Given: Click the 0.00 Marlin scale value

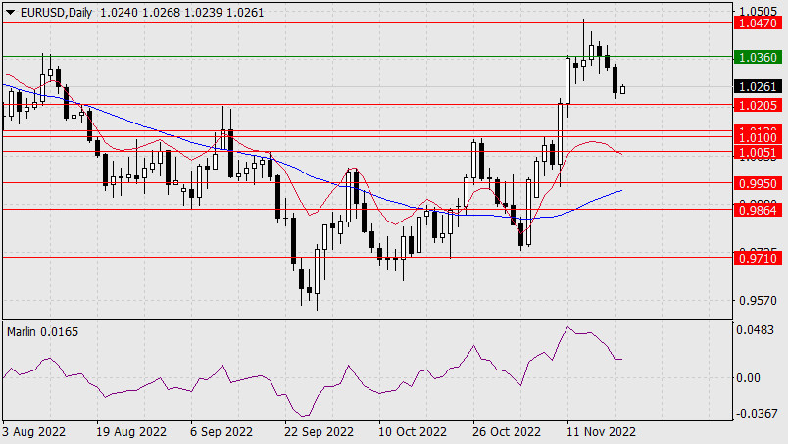Looking at the screenshot, I should [x=748, y=378].
